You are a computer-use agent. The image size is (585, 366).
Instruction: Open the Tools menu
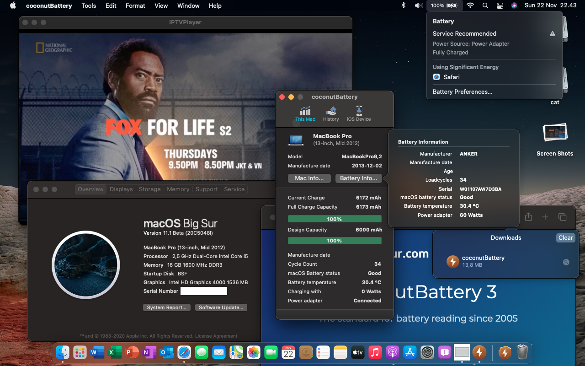click(x=89, y=5)
